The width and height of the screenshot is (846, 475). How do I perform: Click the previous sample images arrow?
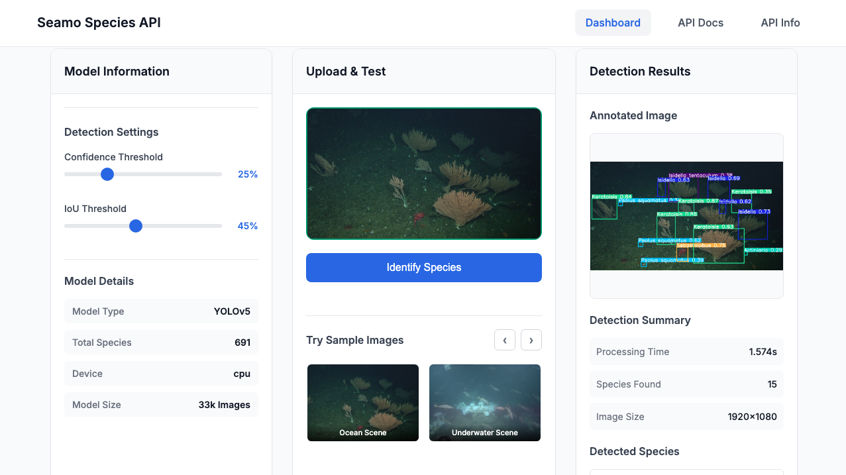tap(504, 340)
